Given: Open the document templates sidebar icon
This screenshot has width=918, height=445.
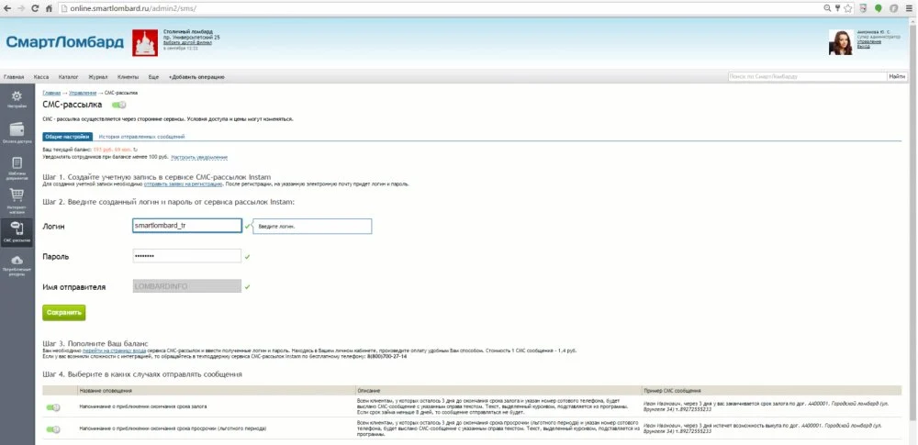Looking at the screenshot, I should 17,168.
